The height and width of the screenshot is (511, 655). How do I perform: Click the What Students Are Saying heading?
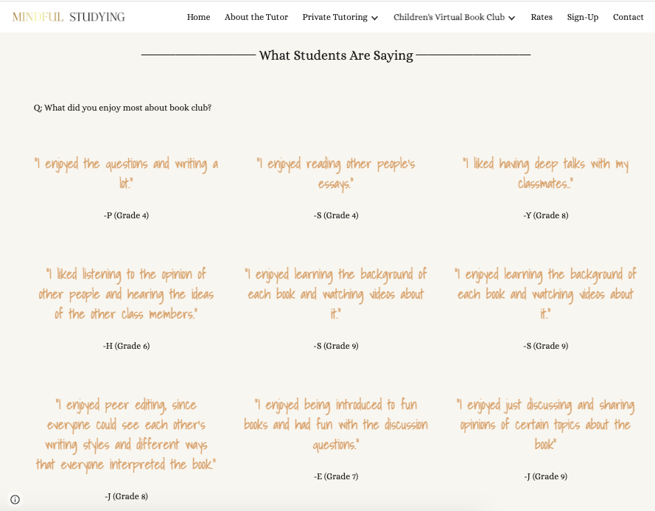[x=336, y=55]
